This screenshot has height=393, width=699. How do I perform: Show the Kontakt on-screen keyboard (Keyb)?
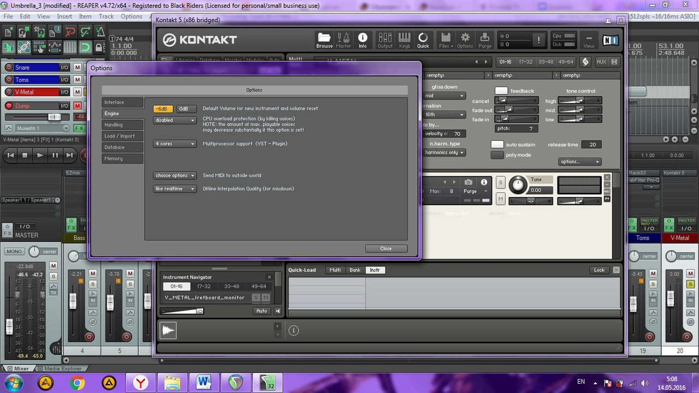pos(404,40)
